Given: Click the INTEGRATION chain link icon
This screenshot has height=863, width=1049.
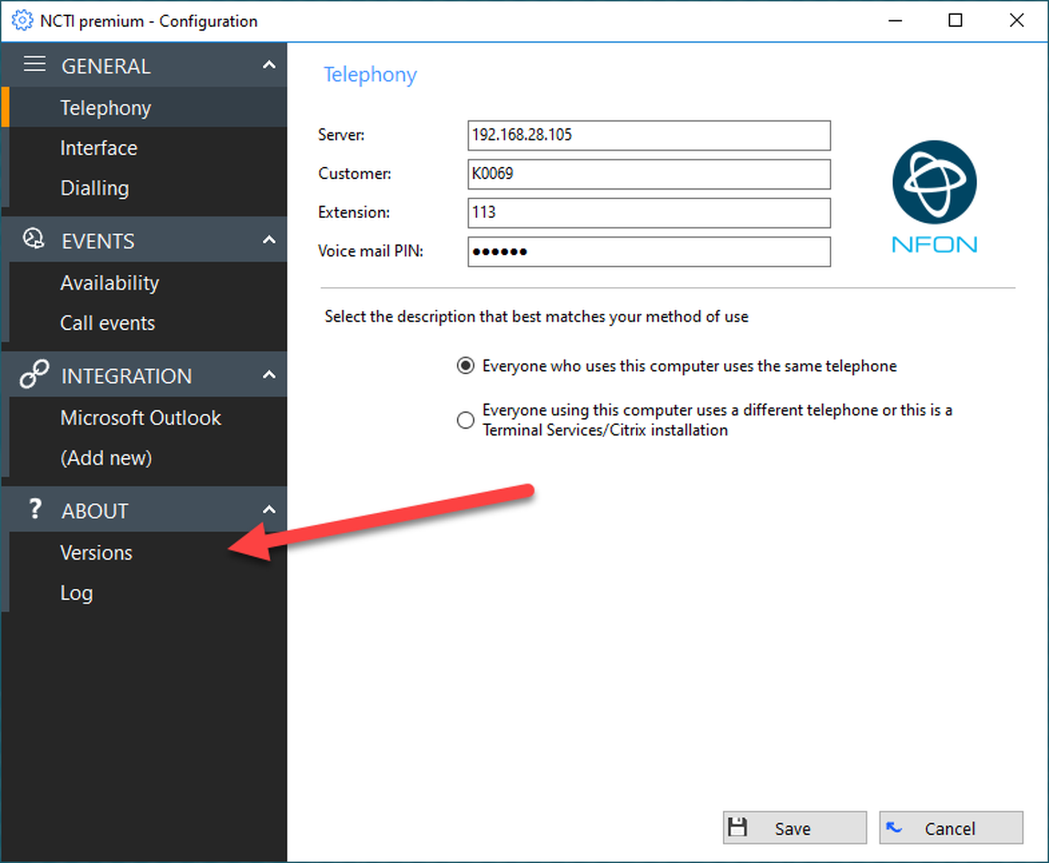Looking at the screenshot, I should (34, 374).
